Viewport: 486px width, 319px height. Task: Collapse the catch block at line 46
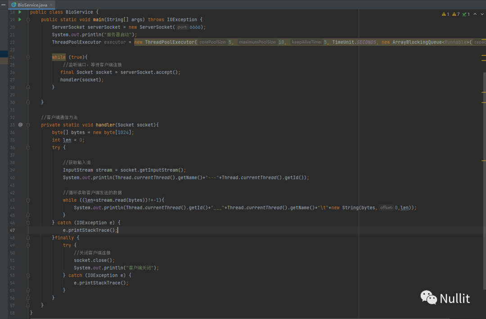point(28,223)
